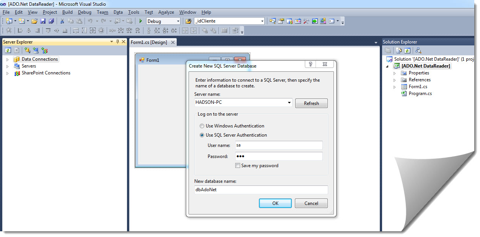
Task: Click the Refresh icon in Solution Explorer
Action: 407,50
